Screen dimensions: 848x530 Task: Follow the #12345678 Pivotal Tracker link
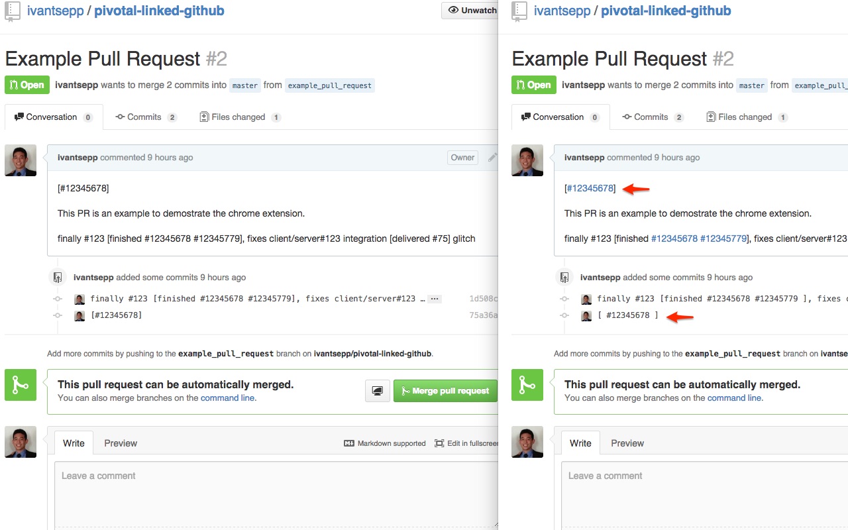[x=589, y=188]
